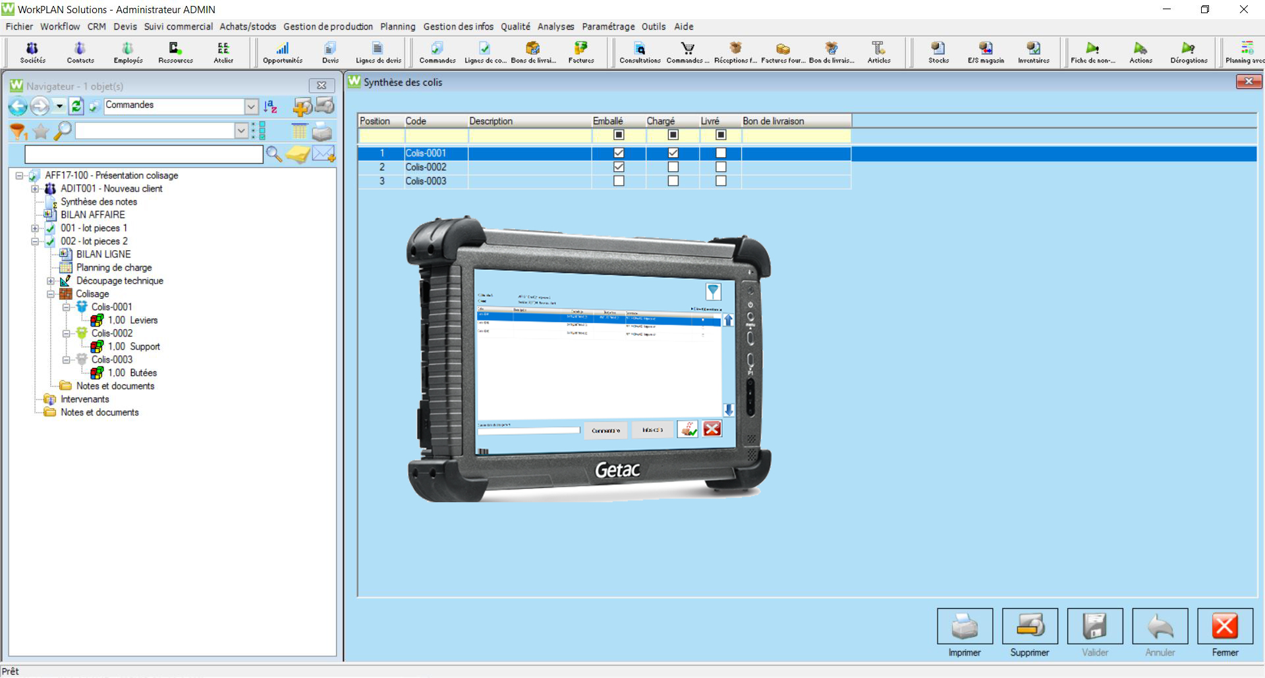Check Emballé checkbox for Colis-0003
Viewport: 1265px width, 678px height.
pyautogui.click(x=619, y=181)
